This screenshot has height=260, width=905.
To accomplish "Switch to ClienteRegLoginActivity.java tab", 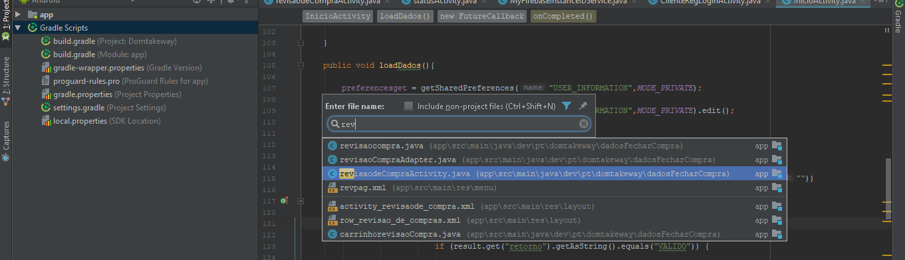I will point(700,3).
